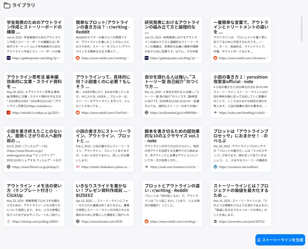The width and height of the screenshot is (308, 249).
Task: Click the WordPress favicon beside novelove.net link
Action: click(216, 167)
